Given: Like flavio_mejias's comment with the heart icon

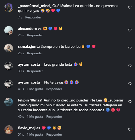Looking at the screenshot, I should click(x=130, y=129).
